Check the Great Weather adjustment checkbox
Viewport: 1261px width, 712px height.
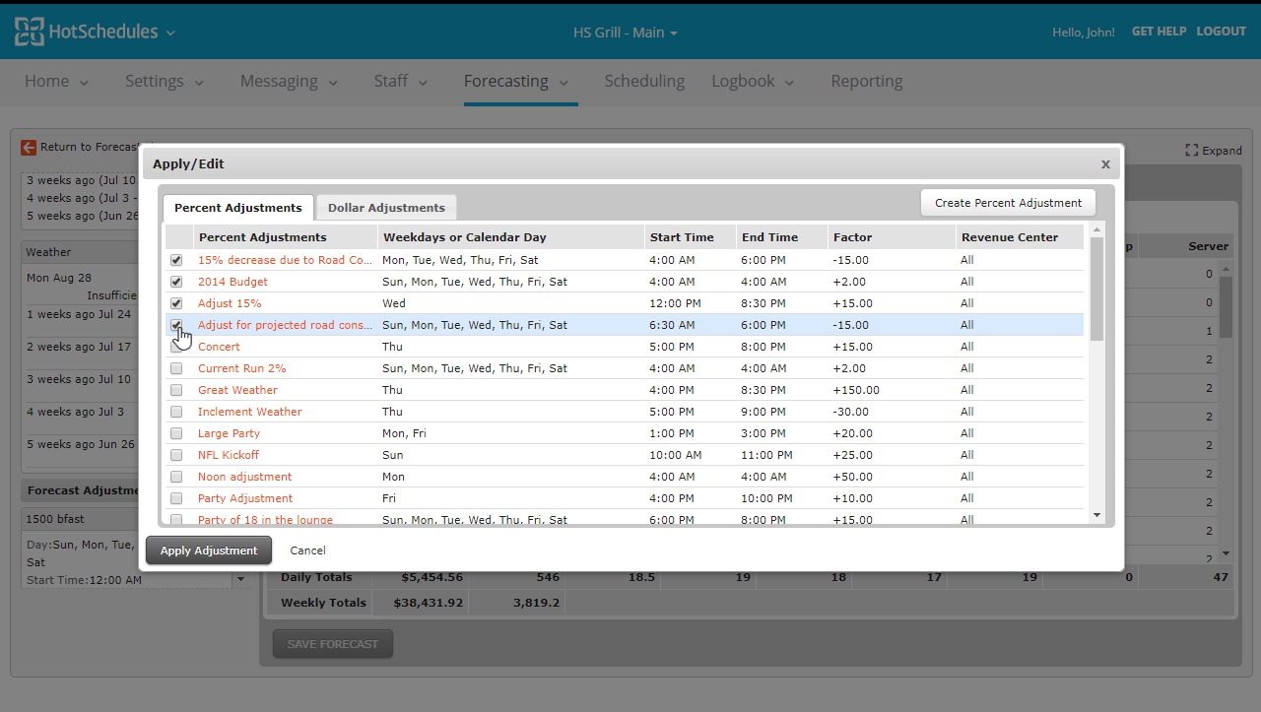176,390
